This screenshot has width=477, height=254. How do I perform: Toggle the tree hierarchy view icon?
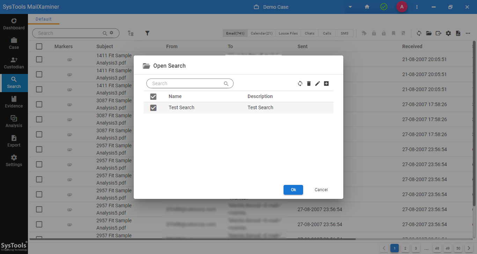131,33
